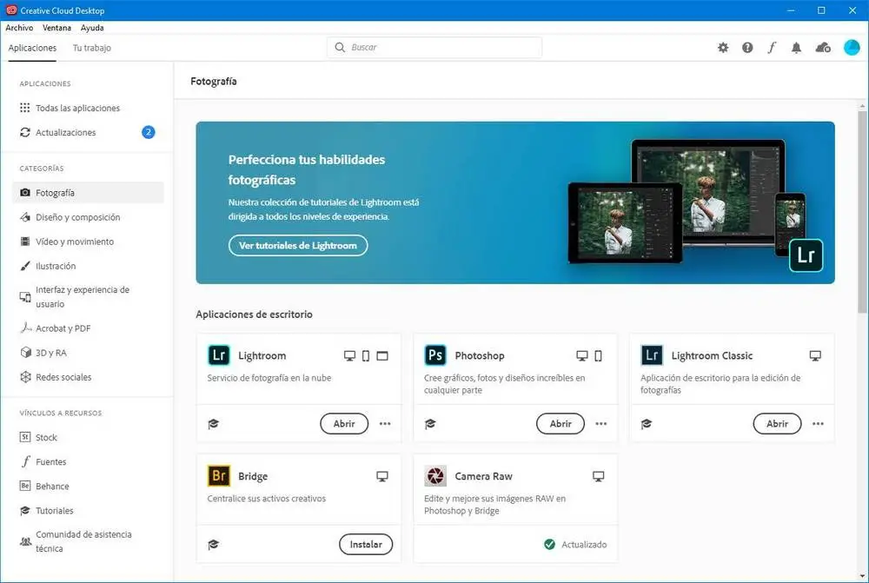869x583 pixels.
Task: Click Instalar on the Bridge card
Action: pos(366,544)
